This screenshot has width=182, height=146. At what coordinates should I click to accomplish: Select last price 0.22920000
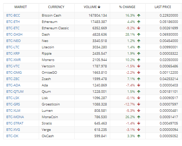pyautogui.click(x=169, y=16)
